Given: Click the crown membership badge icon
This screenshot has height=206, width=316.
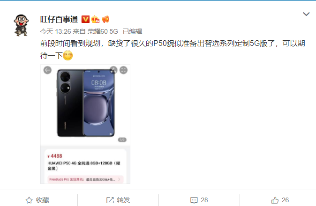Looking at the screenshot, I should coord(95,19).
